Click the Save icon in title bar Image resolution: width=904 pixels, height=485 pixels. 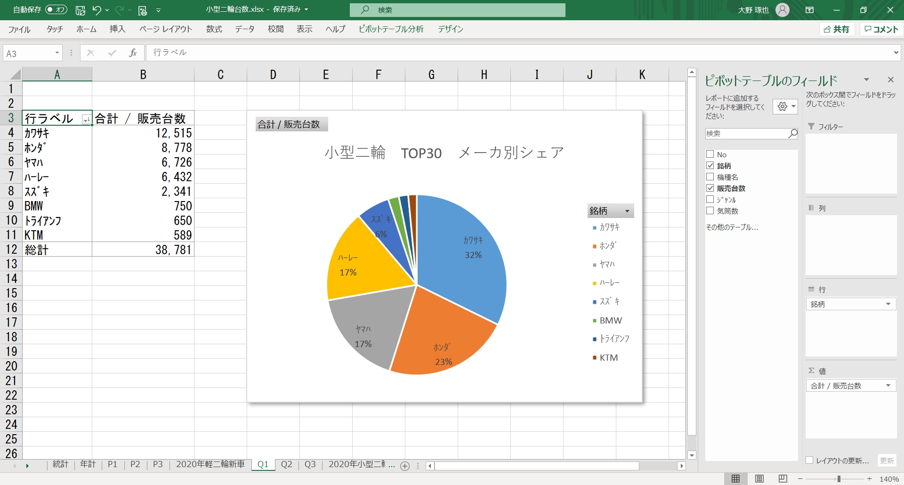click(x=81, y=10)
